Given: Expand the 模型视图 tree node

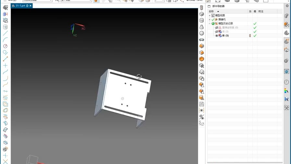Looking at the screenshot, I should 210,16.
